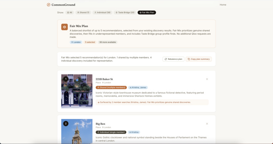Remove 221B Baker St from plan

[x=207, y=79]
